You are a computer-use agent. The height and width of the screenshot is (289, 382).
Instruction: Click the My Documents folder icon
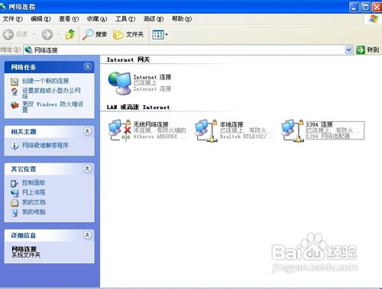15,203
